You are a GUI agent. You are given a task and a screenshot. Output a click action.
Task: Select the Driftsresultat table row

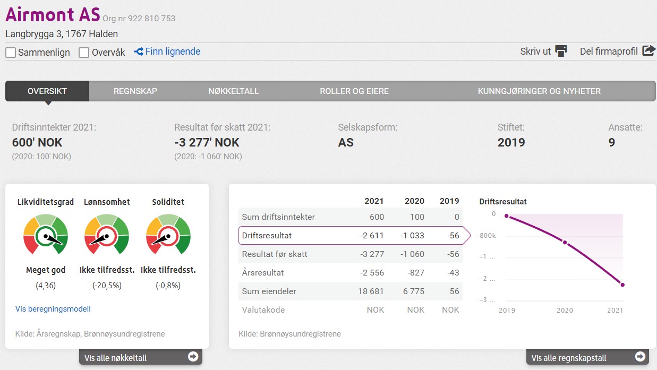pos(351,236)
